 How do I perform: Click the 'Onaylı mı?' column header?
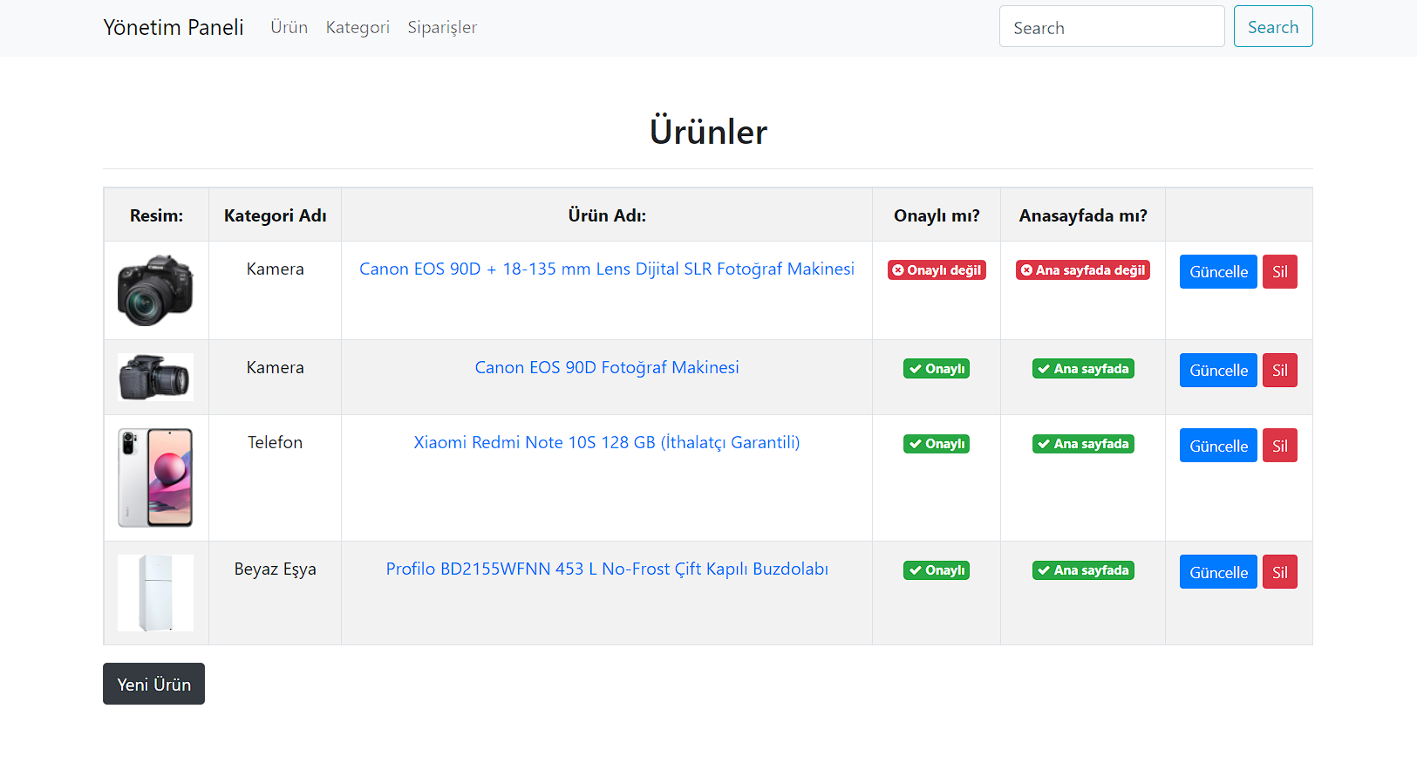tap(937, 215)
